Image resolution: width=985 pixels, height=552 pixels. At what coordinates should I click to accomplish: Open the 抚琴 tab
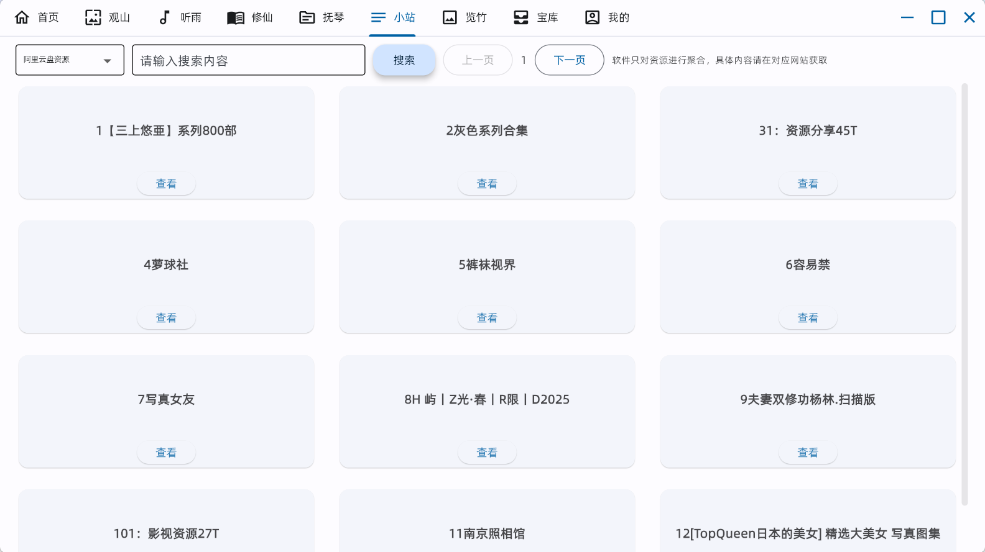[322, 17]
